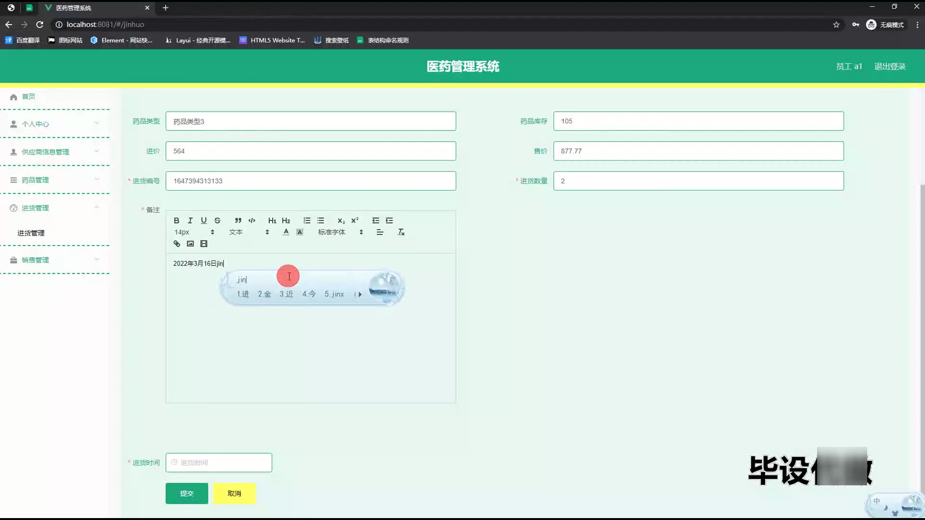Screen dimensions: 925x520
Task: Click the insert image icon
Action: coord(190,244)
